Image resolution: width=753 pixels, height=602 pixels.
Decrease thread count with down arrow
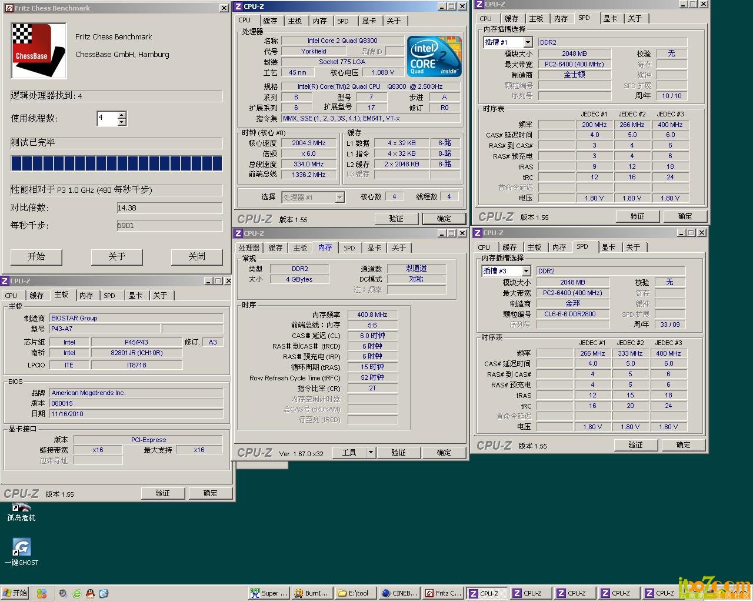pos(122,122)
